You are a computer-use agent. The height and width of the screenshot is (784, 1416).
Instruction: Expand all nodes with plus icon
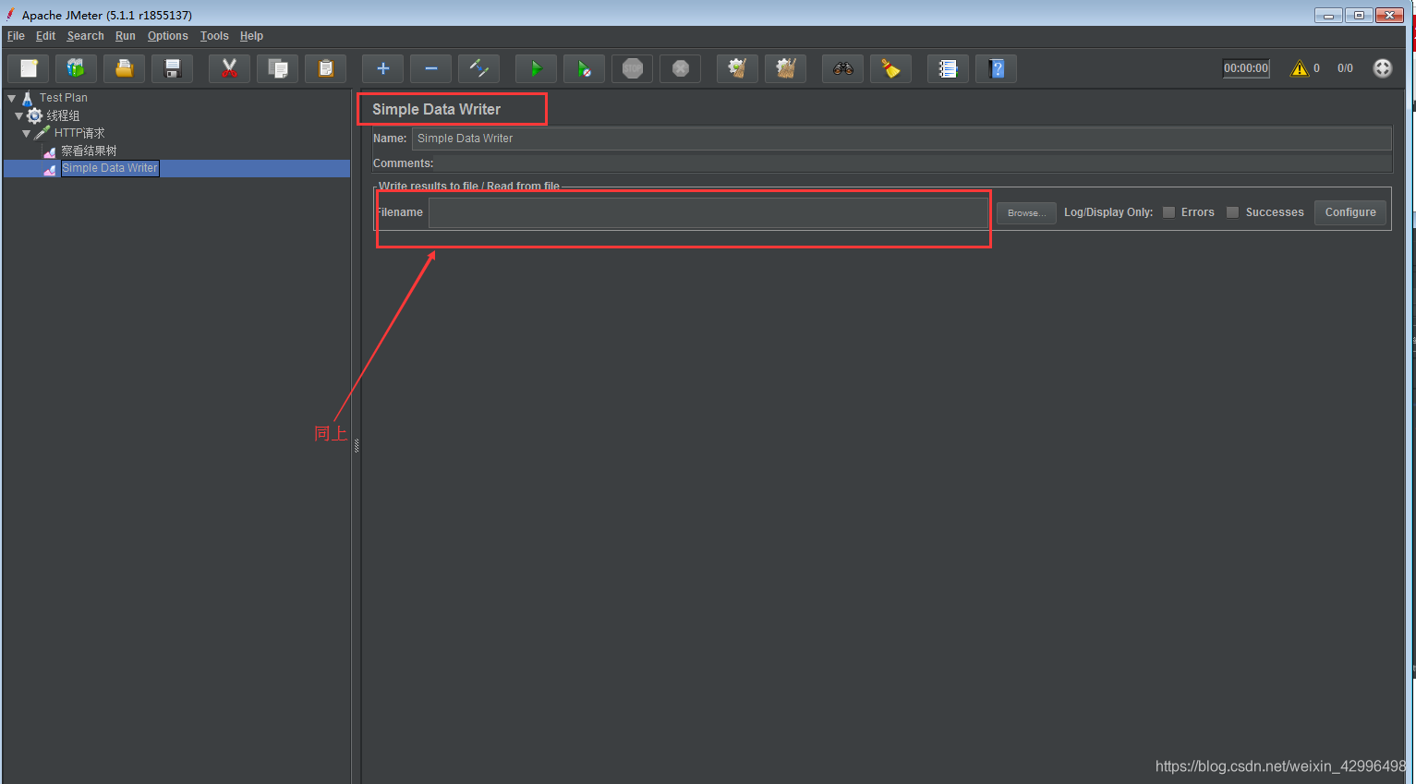click(383, 68)
